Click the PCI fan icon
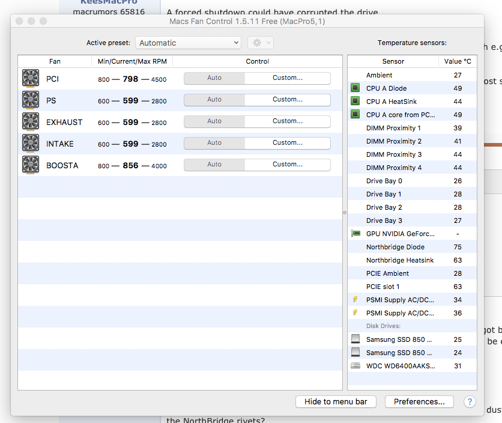The image size is (502, 423). (x=31, y=78)
